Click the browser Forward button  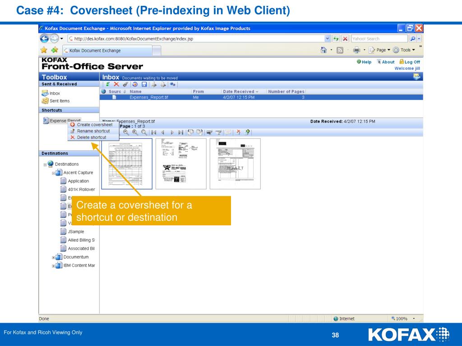pos(54,39)
